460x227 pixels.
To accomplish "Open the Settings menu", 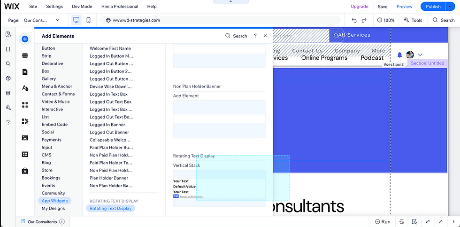I will tap(54, 7).
